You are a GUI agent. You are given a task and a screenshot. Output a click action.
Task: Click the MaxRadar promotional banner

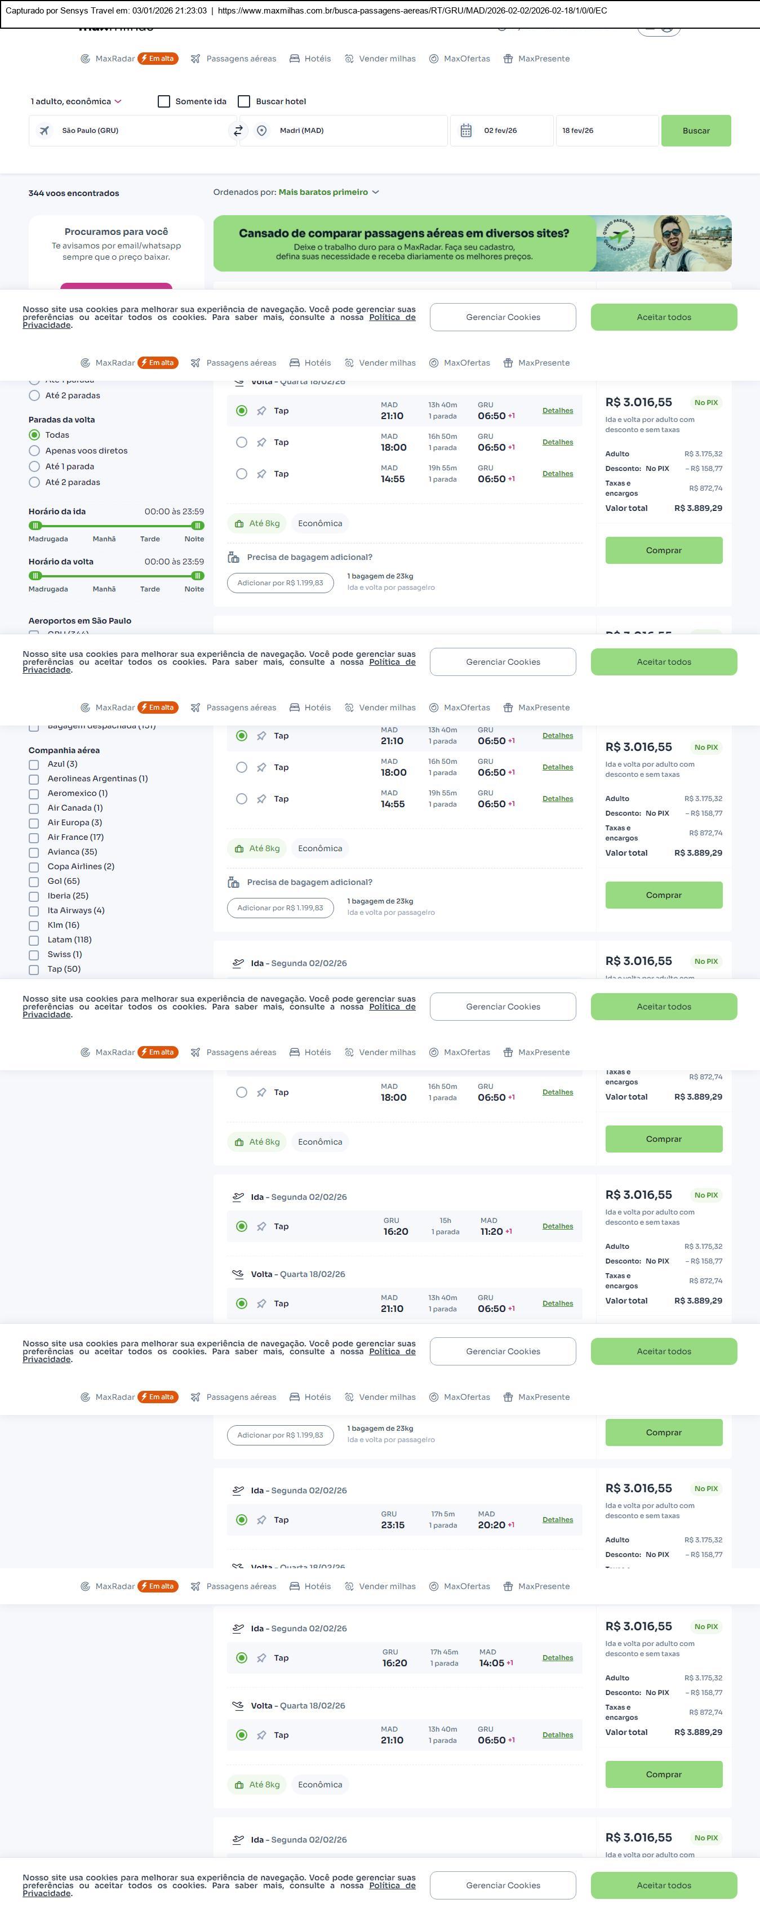pos(472,243)
